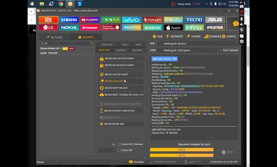Run [BROM] FACTORY RESET
This screenshot has height=167, width=277.
pos(121,74)
